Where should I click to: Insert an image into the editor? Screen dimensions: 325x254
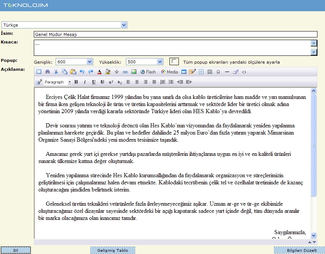coord(134,72)
